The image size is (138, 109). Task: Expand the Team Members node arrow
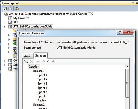(9, 52)
